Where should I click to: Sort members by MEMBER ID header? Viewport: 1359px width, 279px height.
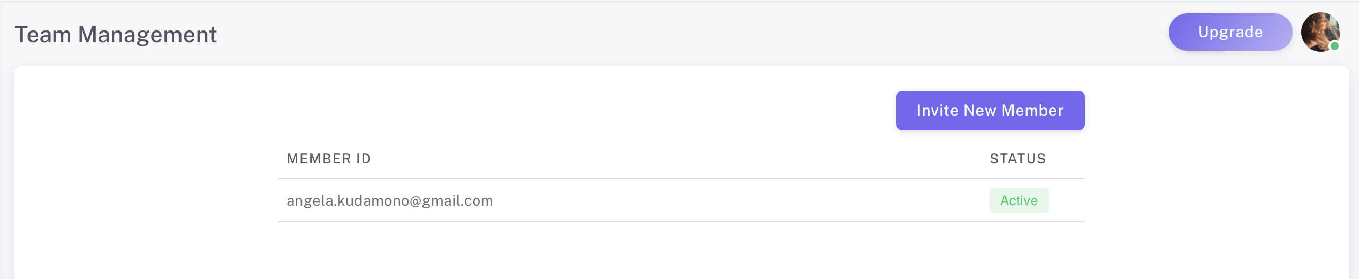coord(329,159)
